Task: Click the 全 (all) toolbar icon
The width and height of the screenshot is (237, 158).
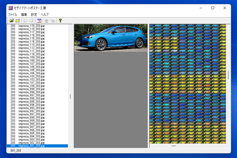Action: tap(47, 21)
